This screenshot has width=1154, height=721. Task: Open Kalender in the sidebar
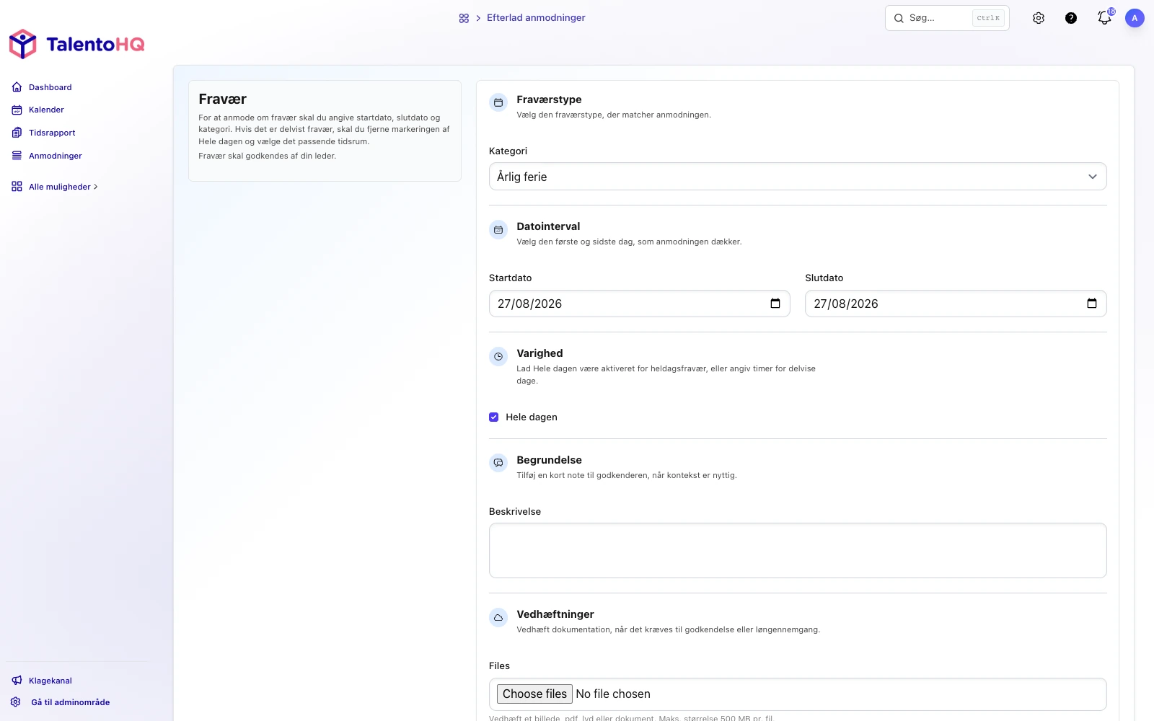(46, 110)
